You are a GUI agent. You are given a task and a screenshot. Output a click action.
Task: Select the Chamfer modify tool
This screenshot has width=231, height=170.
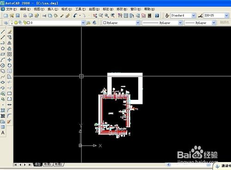tap(9, 110)
